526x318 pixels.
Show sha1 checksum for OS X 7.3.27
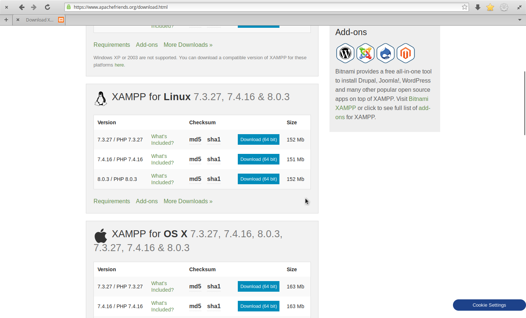tap(214, 287)
